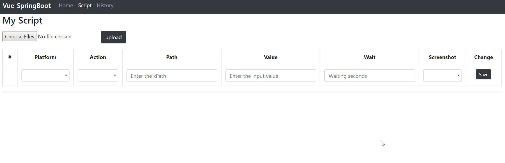Open the History nav item
The image size is (505, 163).
[x=105, y=6]
